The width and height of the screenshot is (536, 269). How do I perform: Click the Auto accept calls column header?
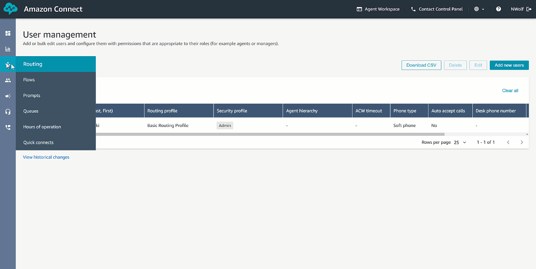pyautogui.click(x=450, y=111)
